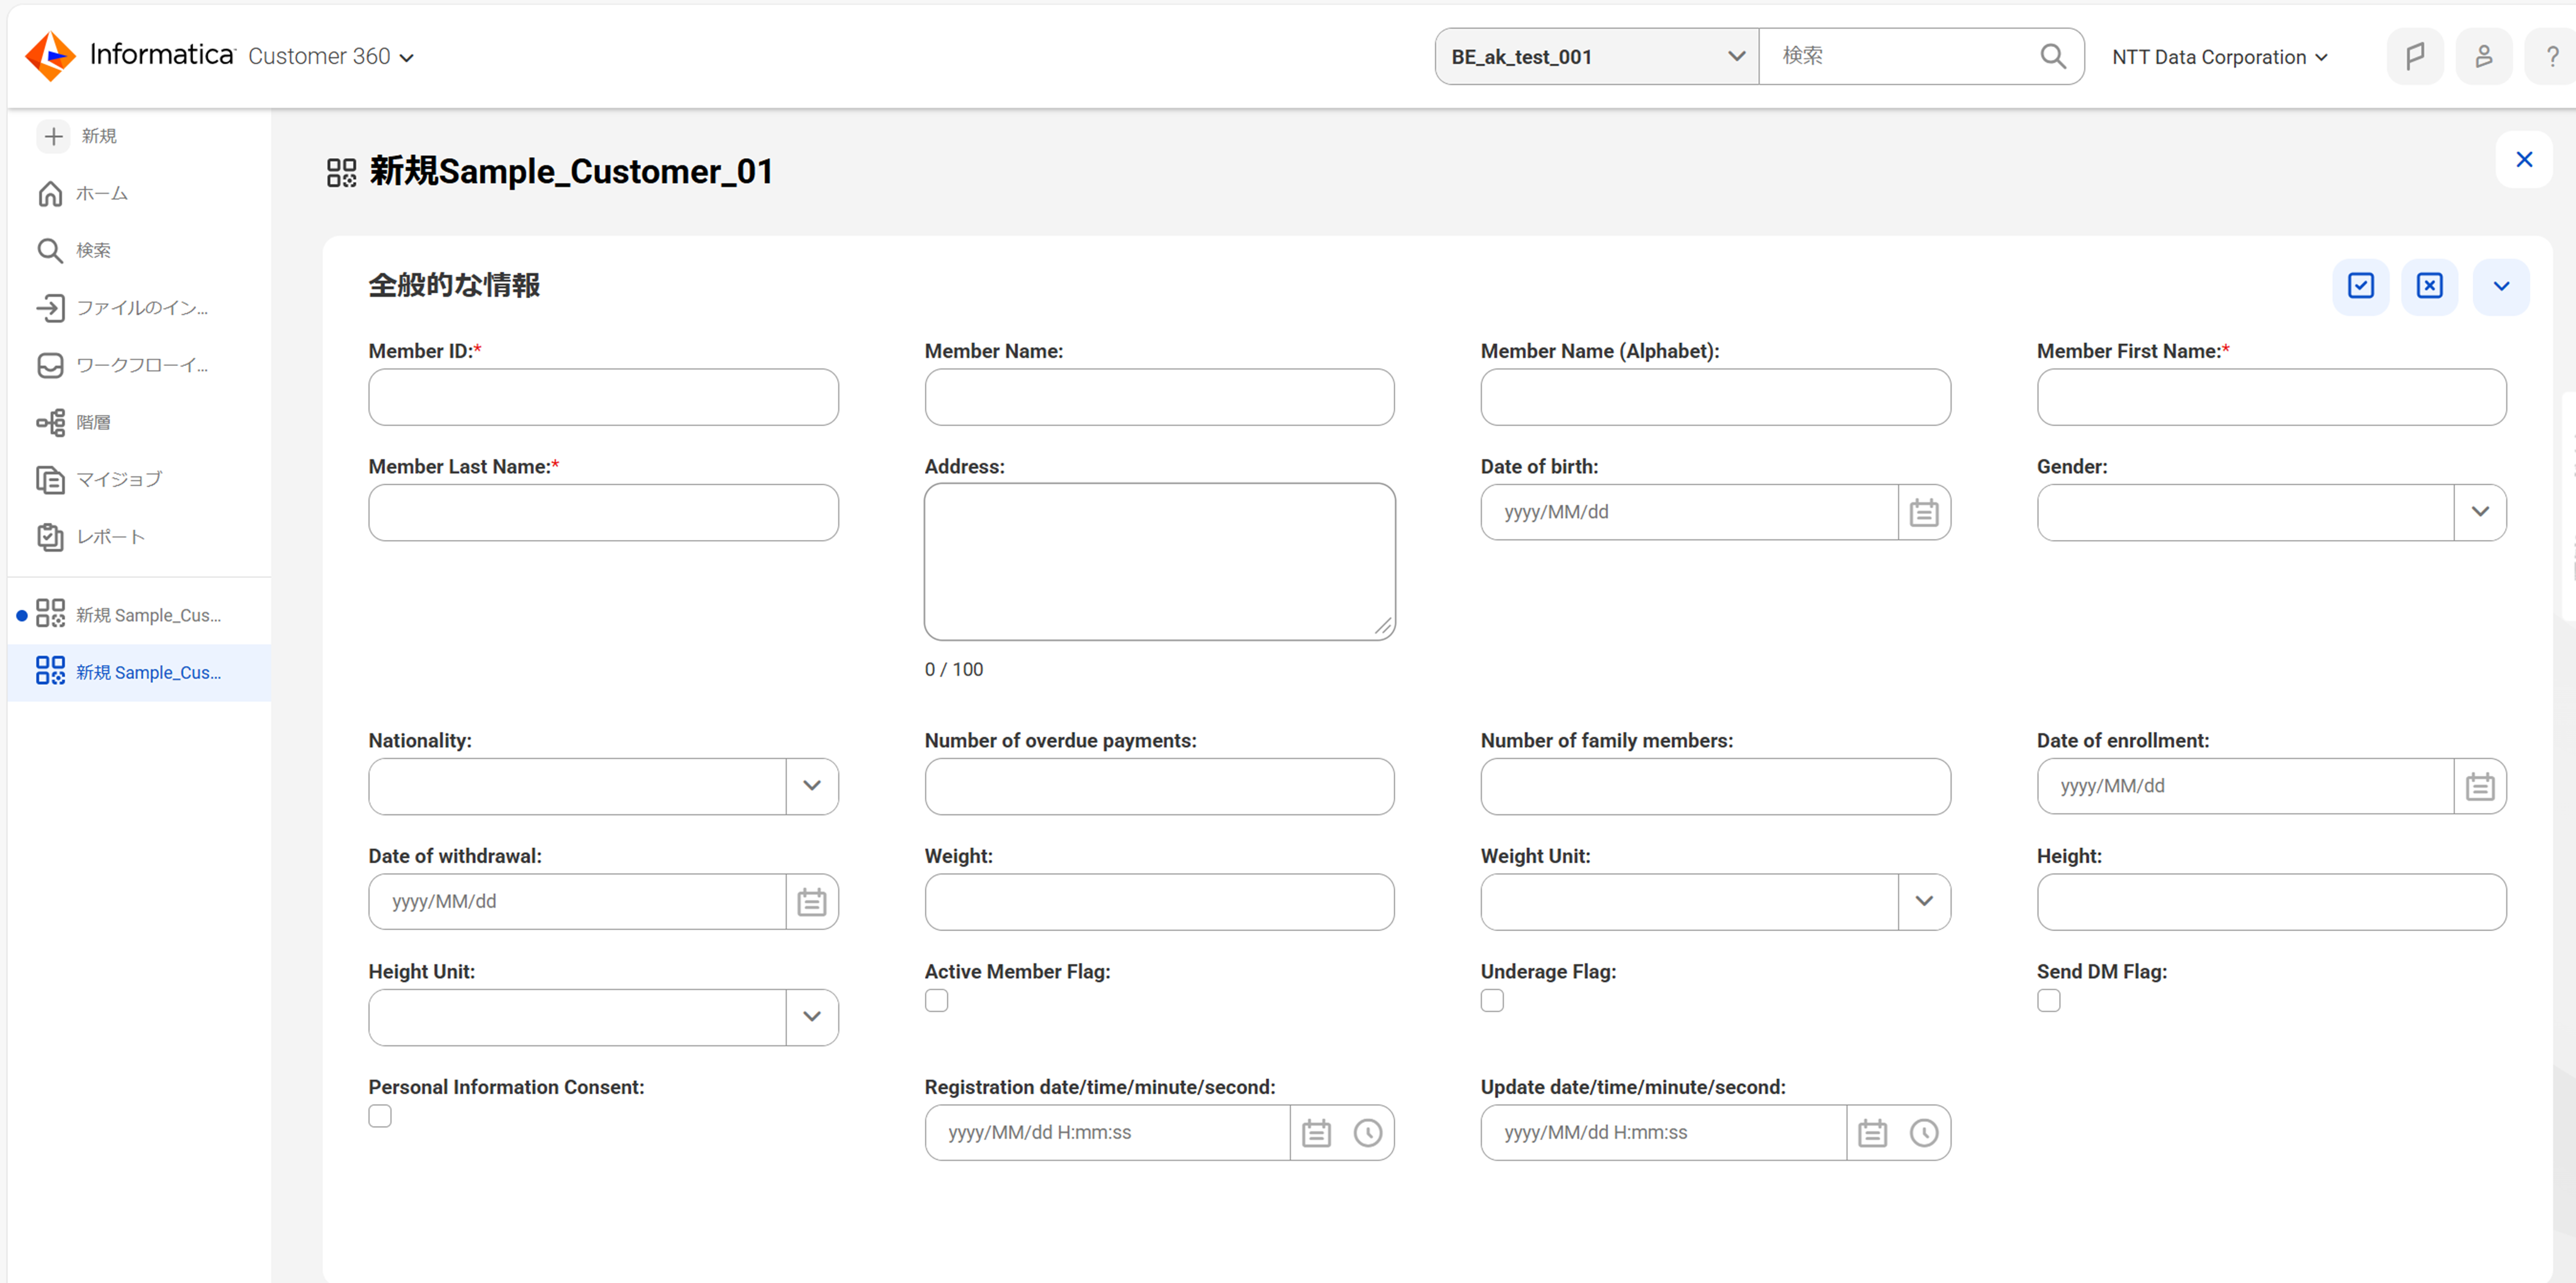Enable the Send DM Flag checkbox
This screenshot has height=1283, width=2576.
tap(2048, 1001)
